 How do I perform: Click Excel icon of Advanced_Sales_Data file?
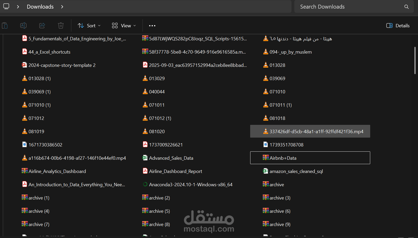click(145, 158)
